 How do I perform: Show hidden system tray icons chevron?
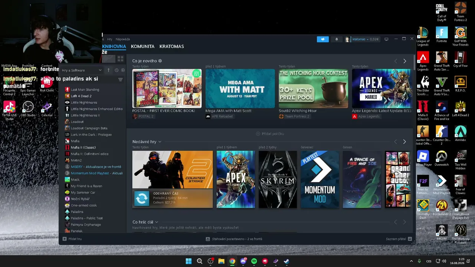pyautogui.click(x=411, y=261)
